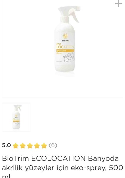Tap the third yellow rating star
The height and width of the screenshot is (178, 125).
pyautogui.click(x=30, y=146)
